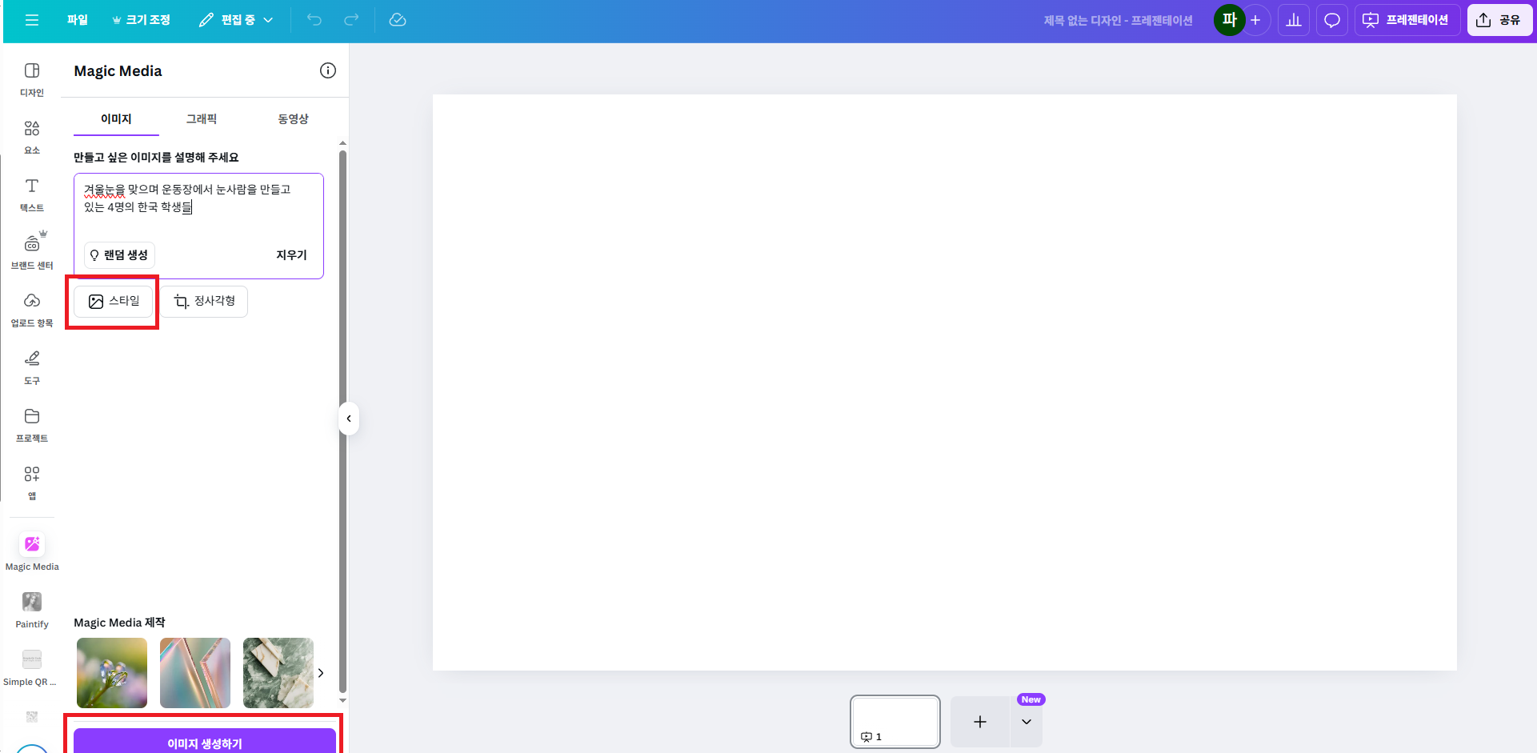The image size is (1537, 753).
Task: Select the marble stone sample thumbnail
Action: coord(278,673)
